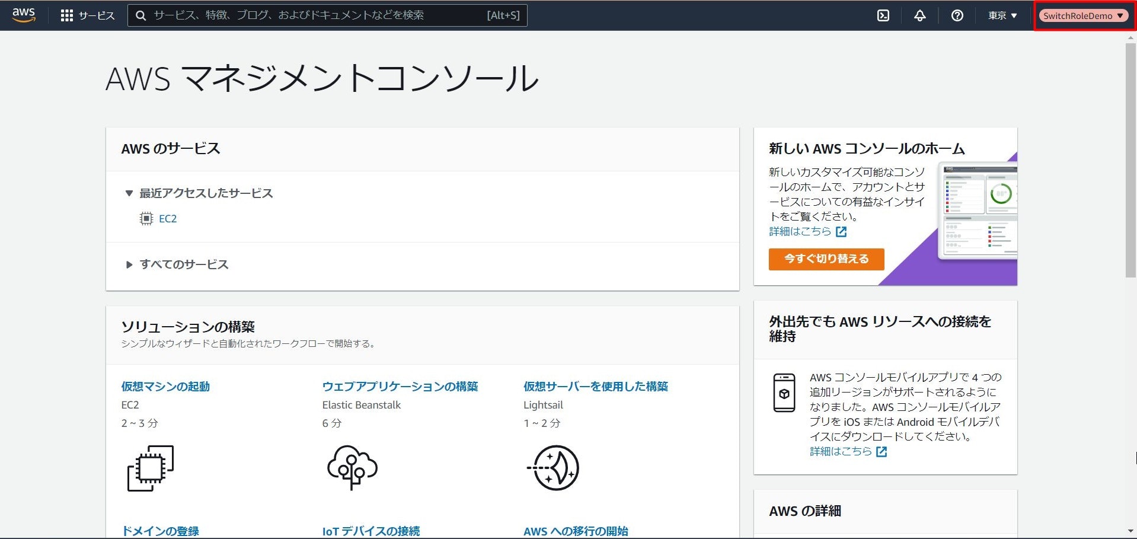Click the Elastic Beanstalk cloud tree icon
Image resolution: width=1137 pixels, height=539 pixels.
(353, 467)
